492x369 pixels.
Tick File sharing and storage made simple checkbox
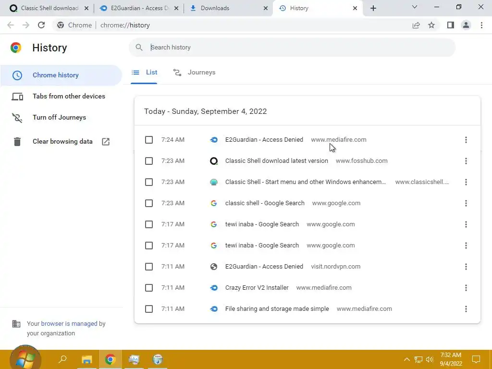(x=149, y=309)
